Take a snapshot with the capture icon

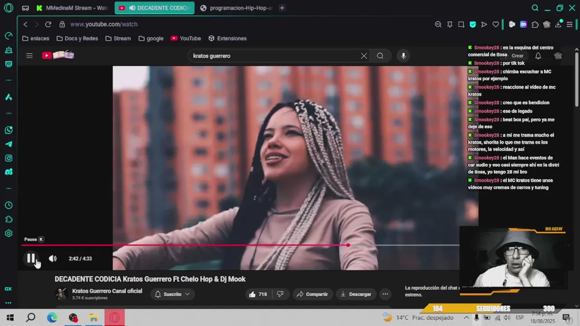tap(461, 24)
